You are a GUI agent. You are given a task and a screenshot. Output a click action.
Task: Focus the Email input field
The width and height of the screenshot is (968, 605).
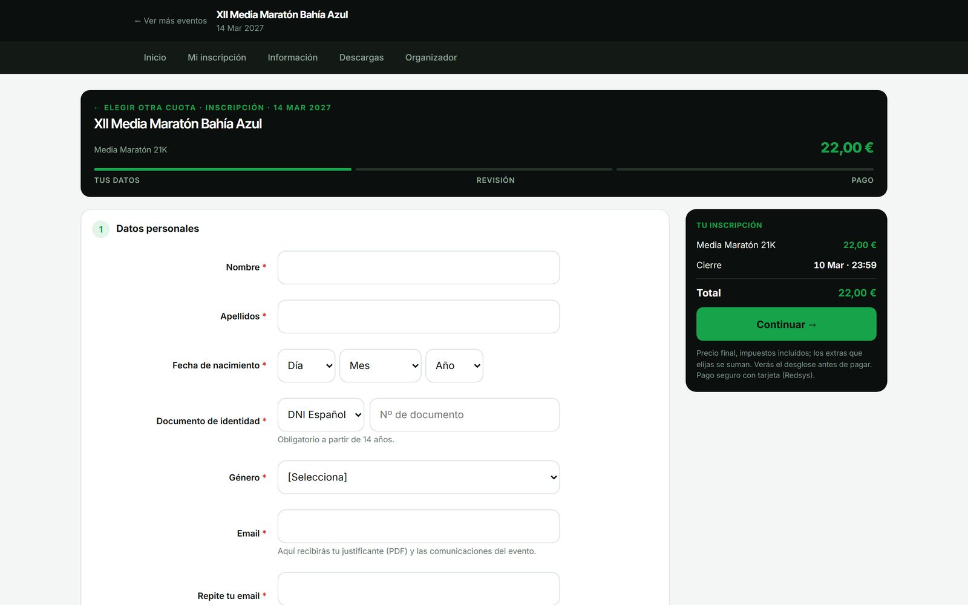coord(419,526)
